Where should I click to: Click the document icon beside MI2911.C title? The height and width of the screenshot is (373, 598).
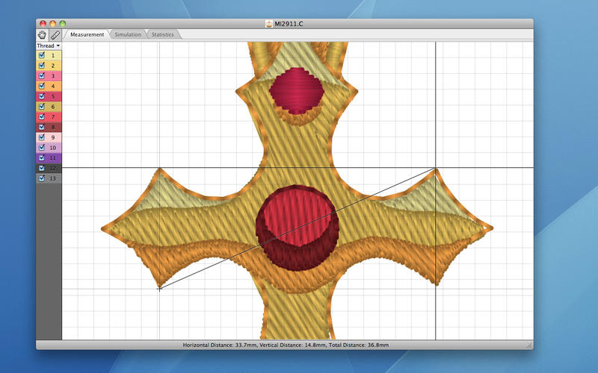269,24
